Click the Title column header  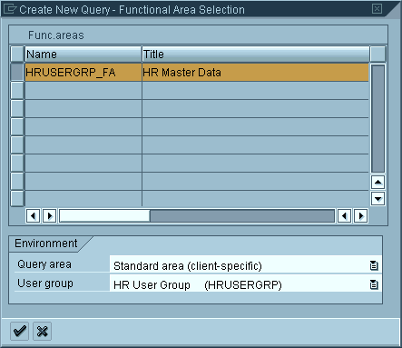256,55
